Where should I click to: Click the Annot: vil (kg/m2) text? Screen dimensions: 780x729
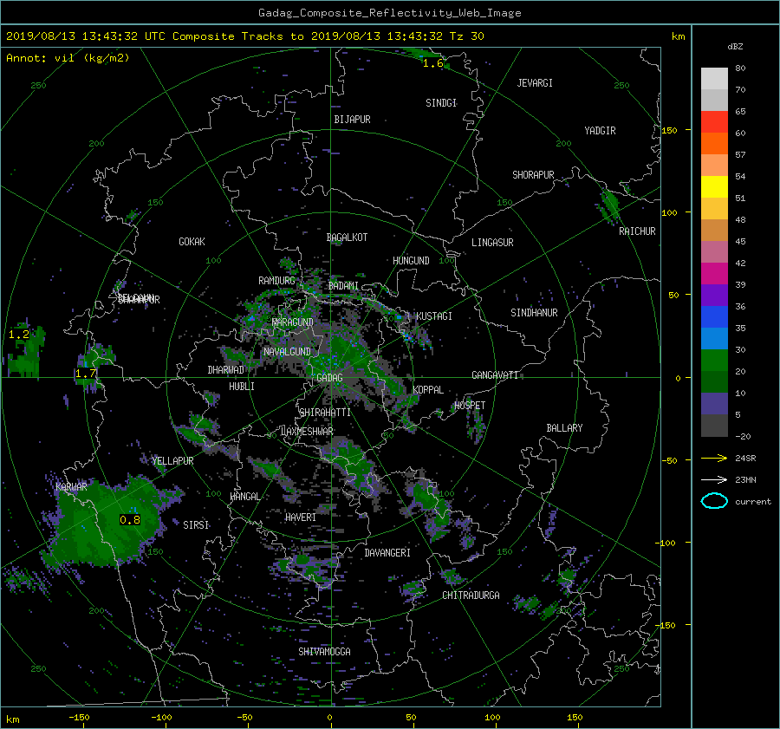click(x=68, y=58)
